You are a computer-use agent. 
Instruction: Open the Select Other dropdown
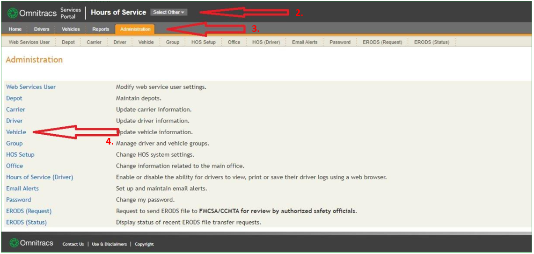(169, 13)
